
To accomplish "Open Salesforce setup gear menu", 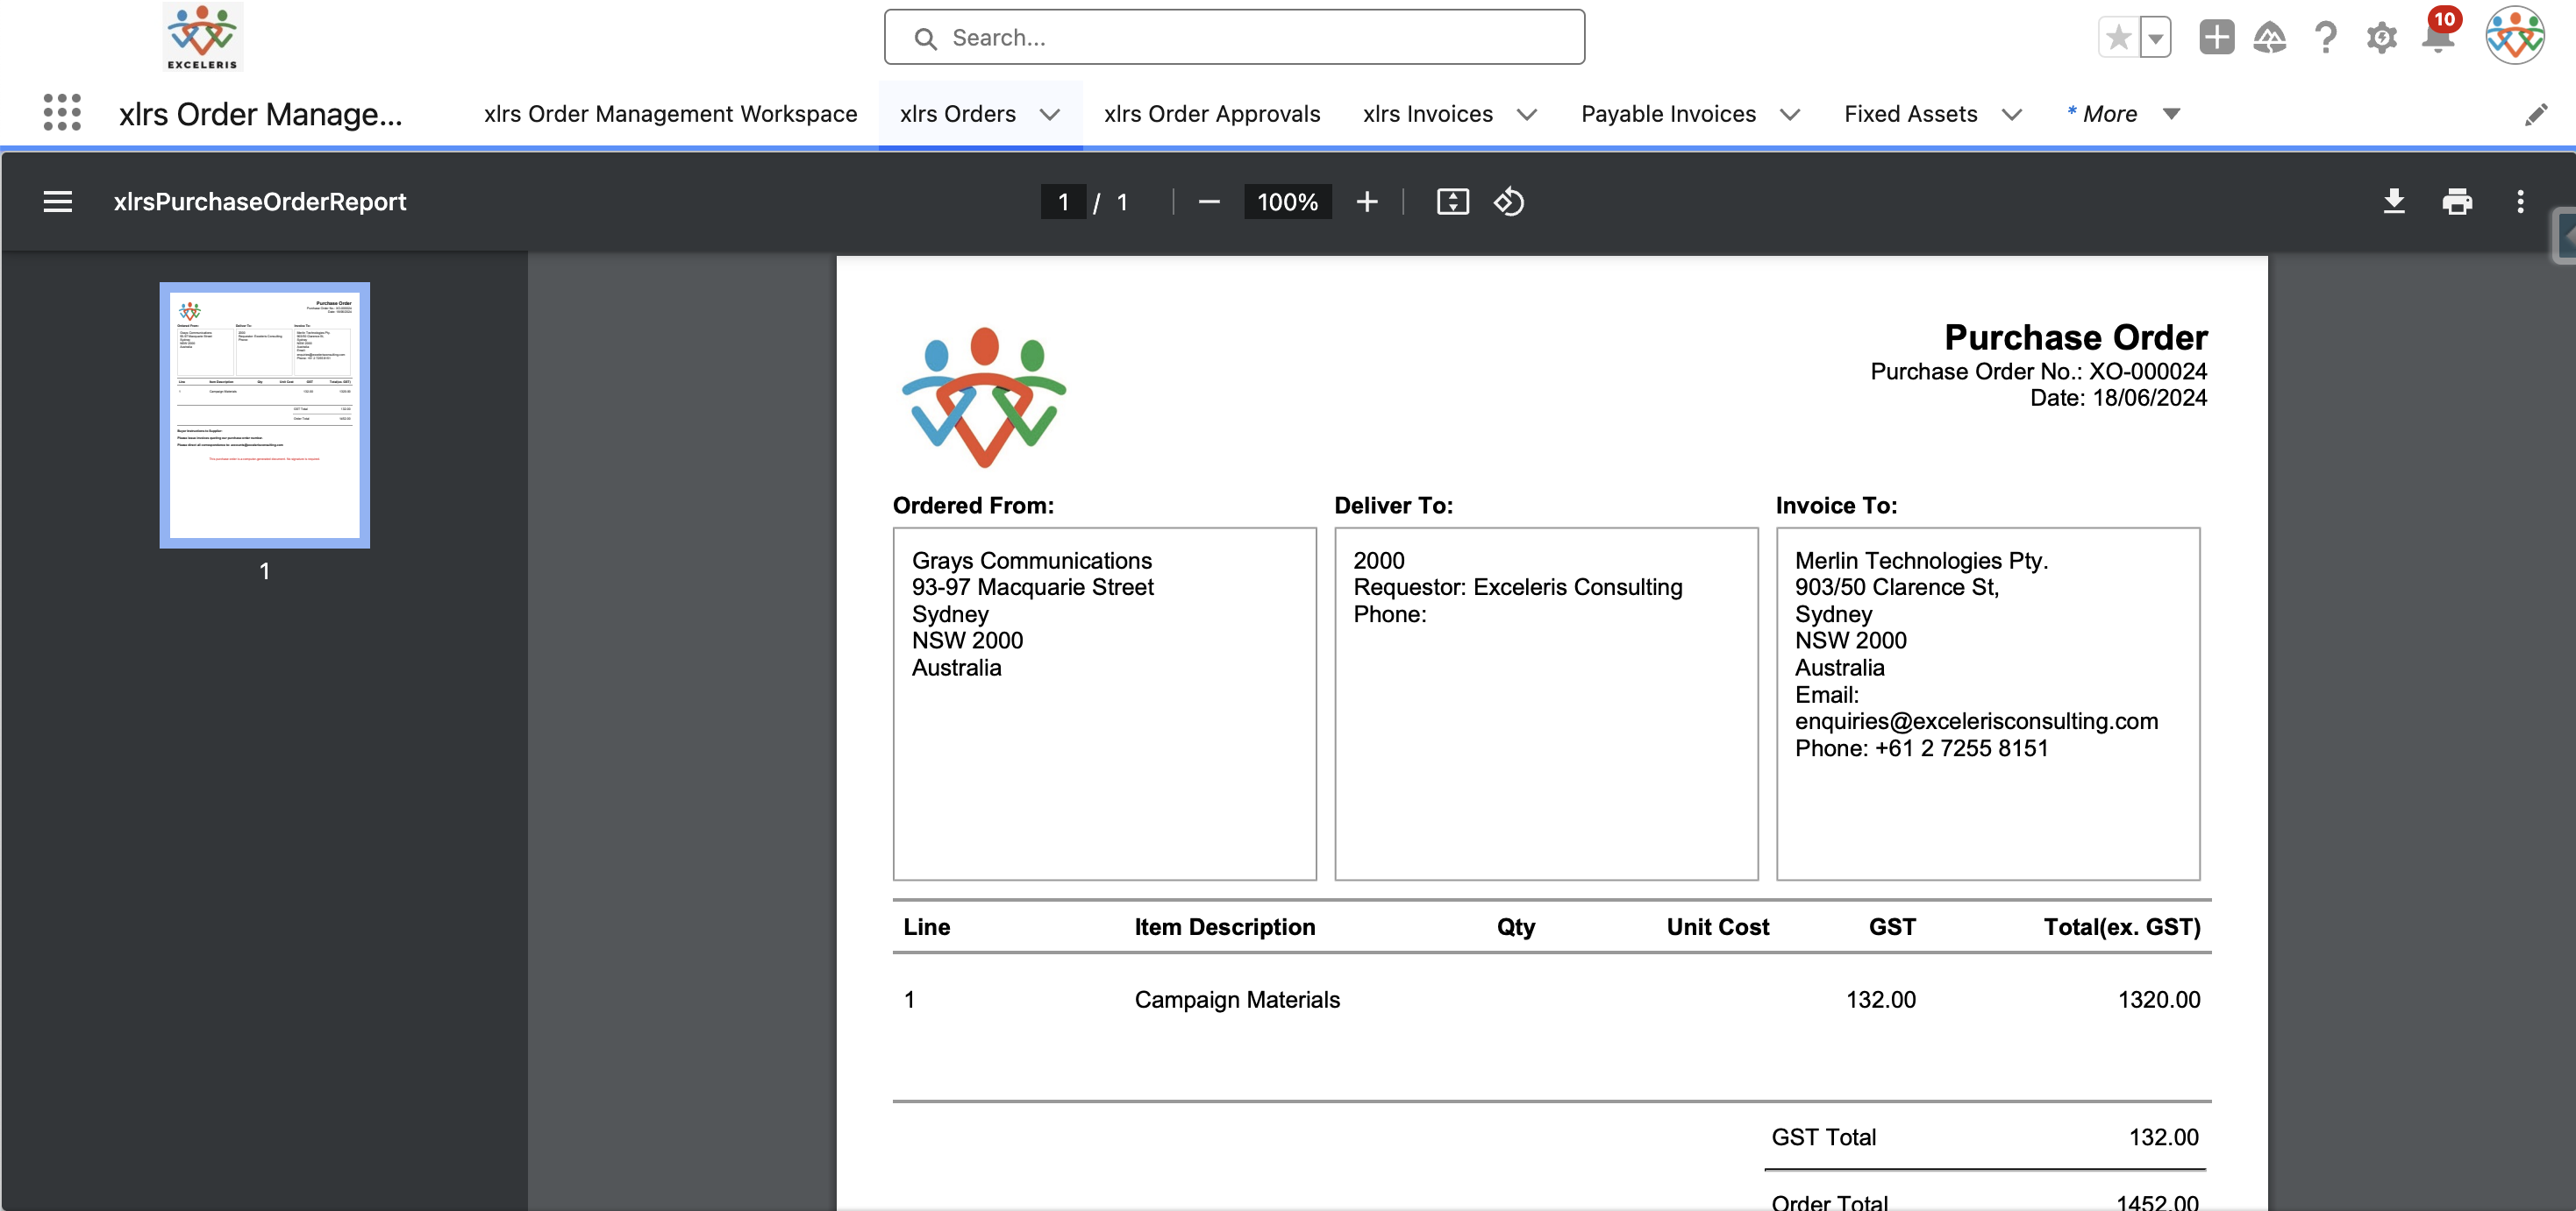I will 2381,38.
